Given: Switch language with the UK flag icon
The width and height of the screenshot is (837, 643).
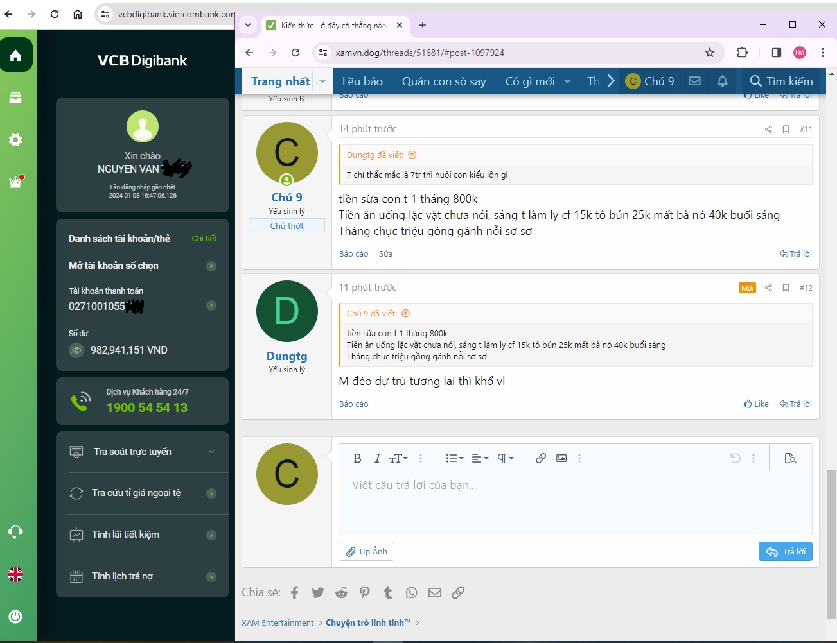Looking at the screenshot, I should (15, 574).
